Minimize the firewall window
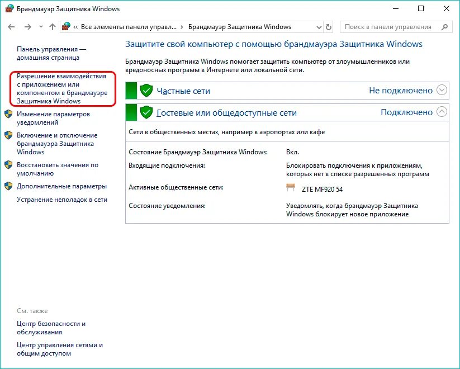This screenshot has height=369, width=460. click(x=396, y=9)
